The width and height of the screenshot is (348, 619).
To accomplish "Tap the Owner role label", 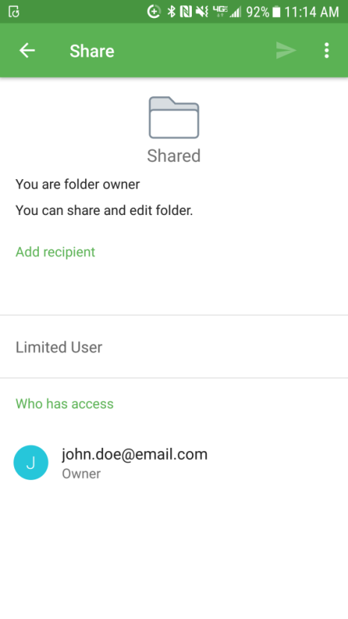I will pyautogui.click(x=81, y=473).
